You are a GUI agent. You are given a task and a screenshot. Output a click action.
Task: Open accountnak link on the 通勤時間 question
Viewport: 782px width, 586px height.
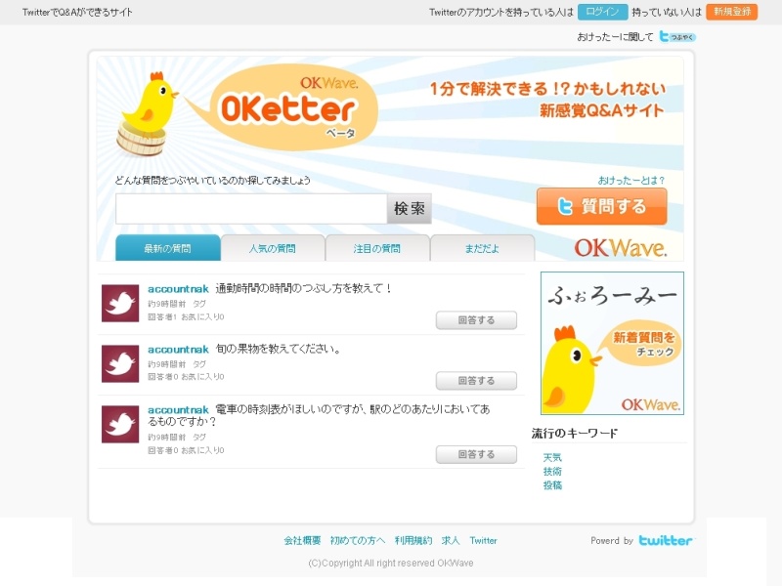(x=178, y=289)
